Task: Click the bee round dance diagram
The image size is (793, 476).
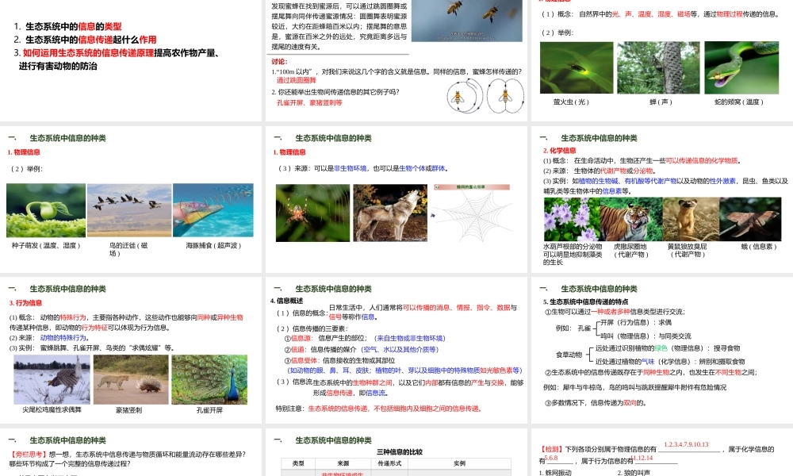Action: pos(464,97)
